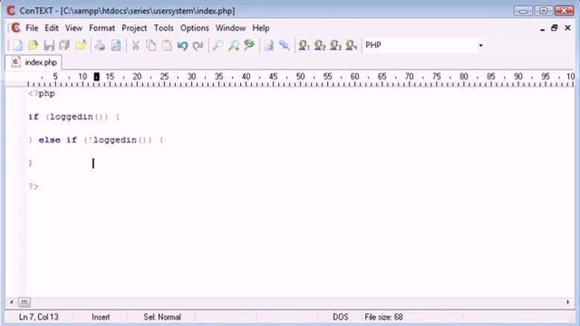Click the Find Next magnifier icon
This screenshot has height=326, width=580.
pyautogui.click(x=233, y=45)
